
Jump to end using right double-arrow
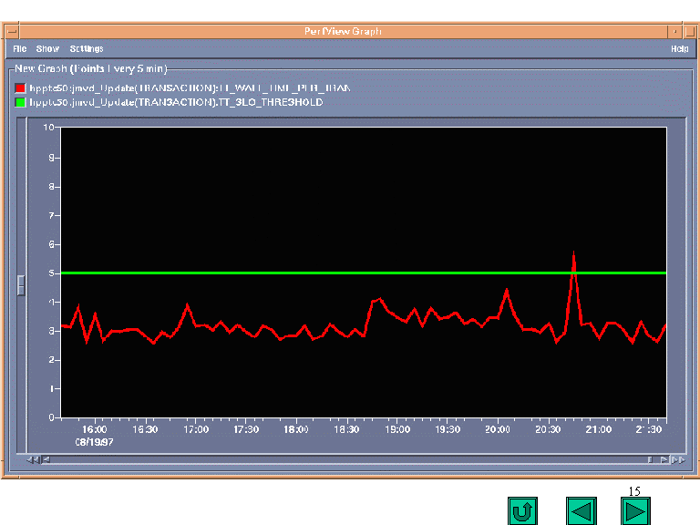point(677,459)
